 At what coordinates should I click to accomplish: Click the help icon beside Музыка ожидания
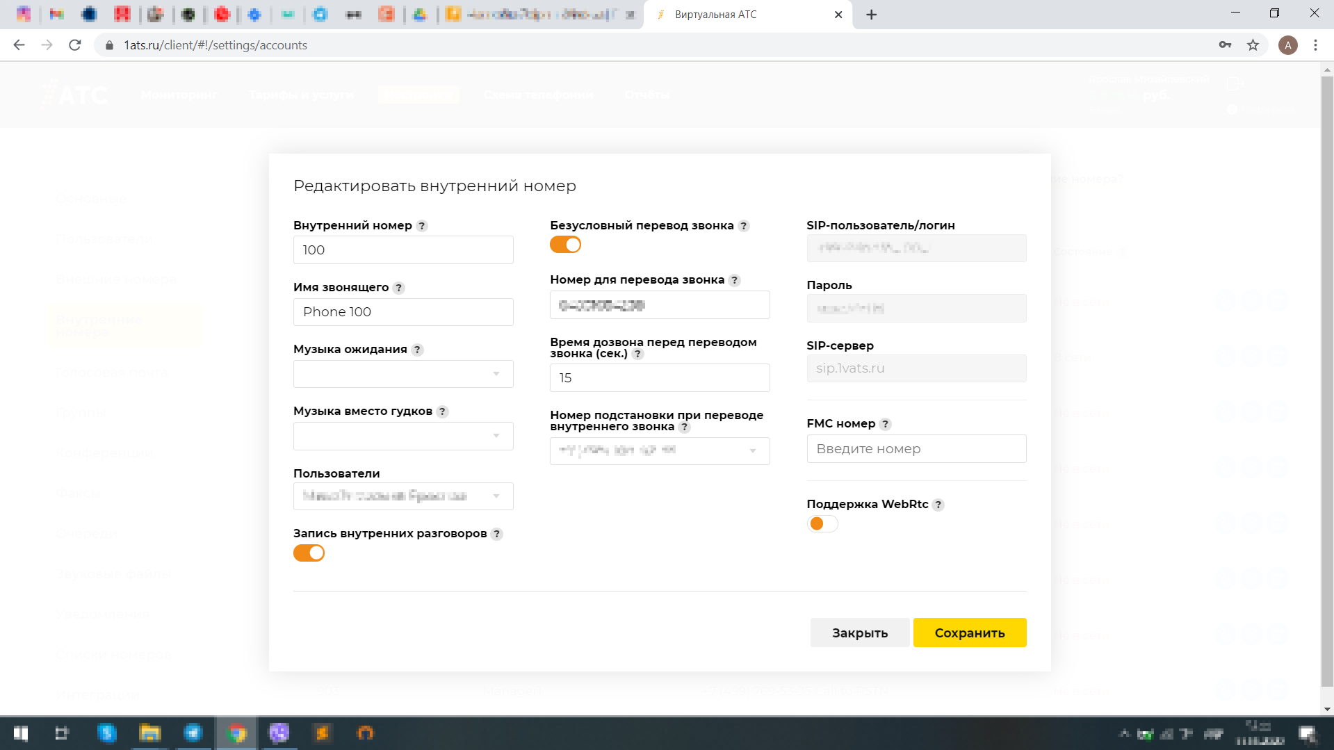pyautogui.click(x=417, y=350)
